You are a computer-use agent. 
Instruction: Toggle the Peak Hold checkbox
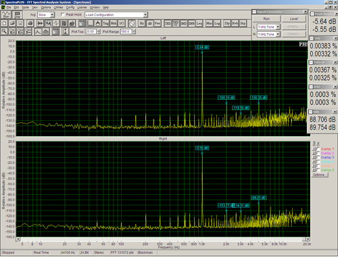[63, 15]
